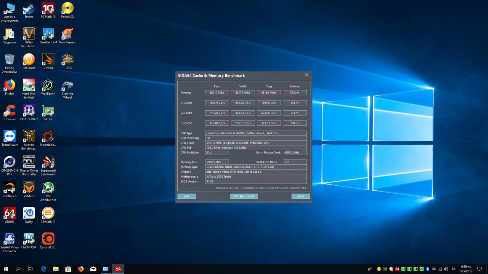
Task: Select F1 2017 game icon
Action: (67, 61)
